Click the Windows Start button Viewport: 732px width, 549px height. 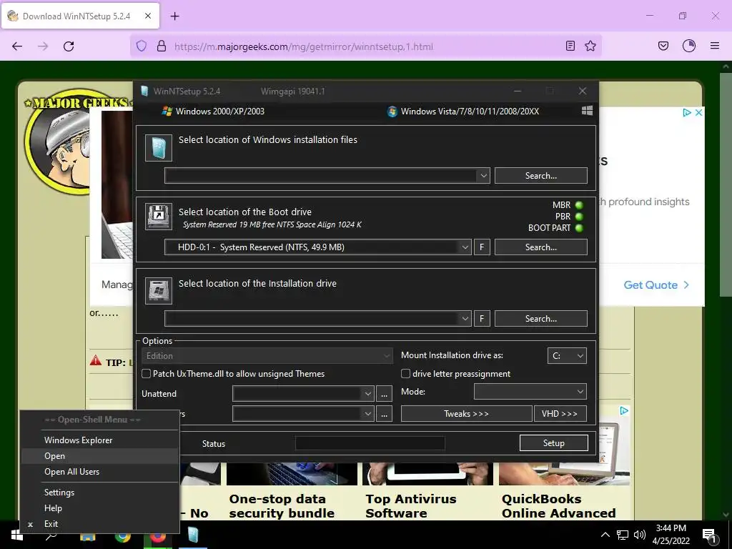pyautogui.click(x=17, y=535)
